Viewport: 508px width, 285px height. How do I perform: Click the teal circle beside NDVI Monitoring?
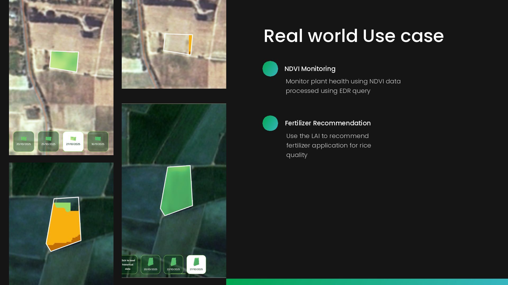tap(270, 69)
